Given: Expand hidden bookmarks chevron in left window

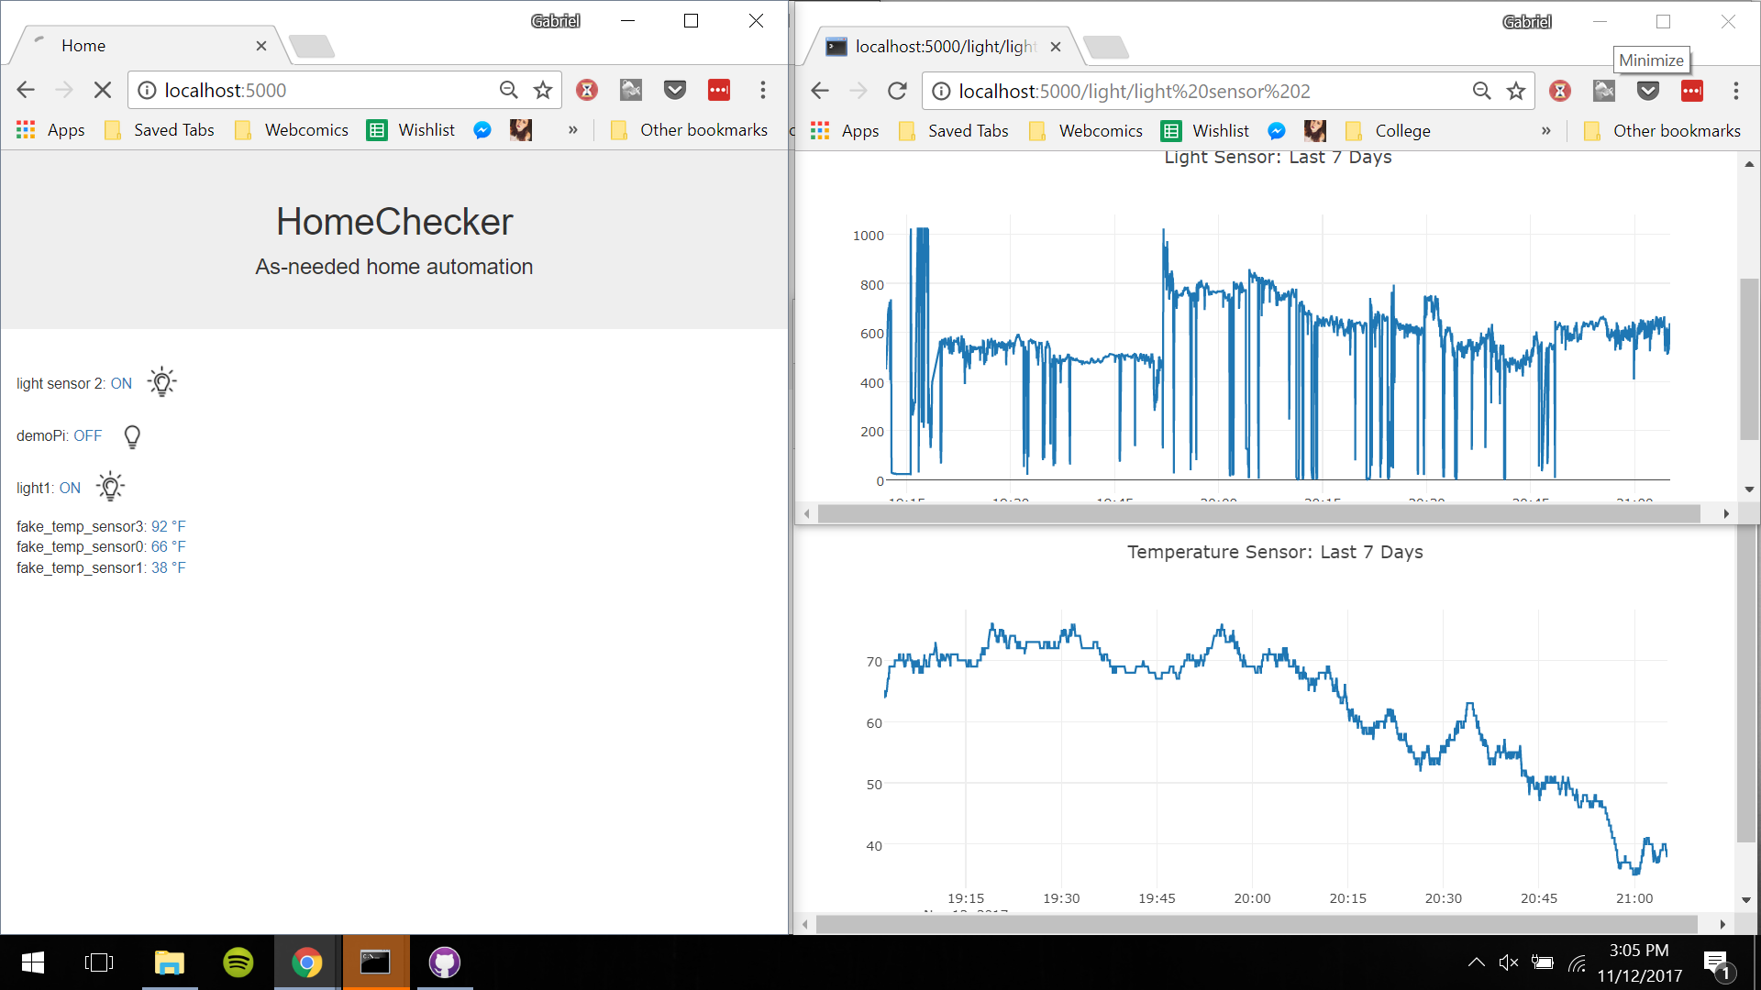Looking at the screenshot, I should tap(573, 130).
